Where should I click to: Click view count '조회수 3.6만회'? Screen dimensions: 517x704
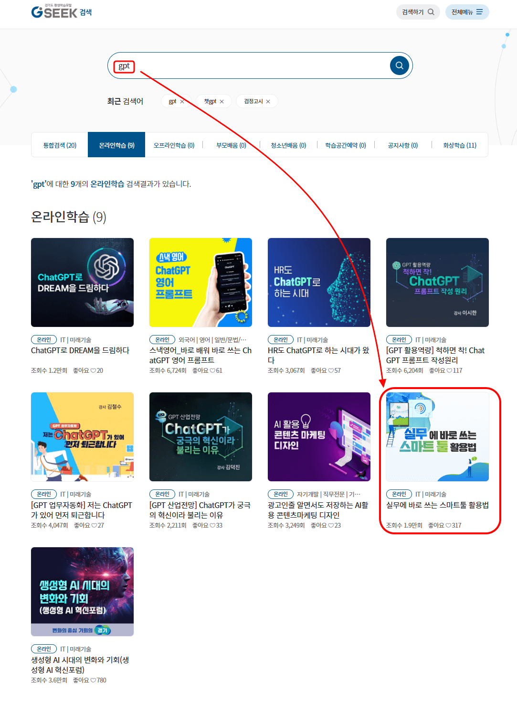(49, 680)
